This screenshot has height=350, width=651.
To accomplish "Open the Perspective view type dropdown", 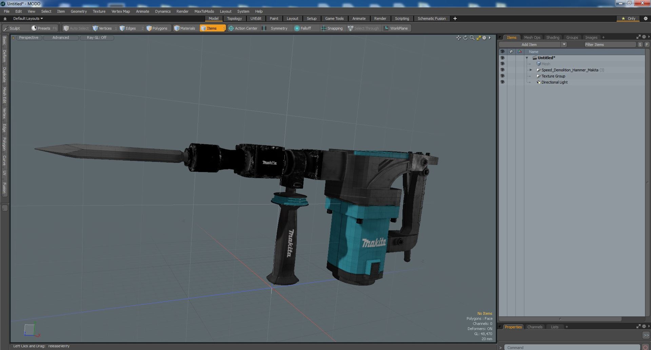I will [29, 38].
